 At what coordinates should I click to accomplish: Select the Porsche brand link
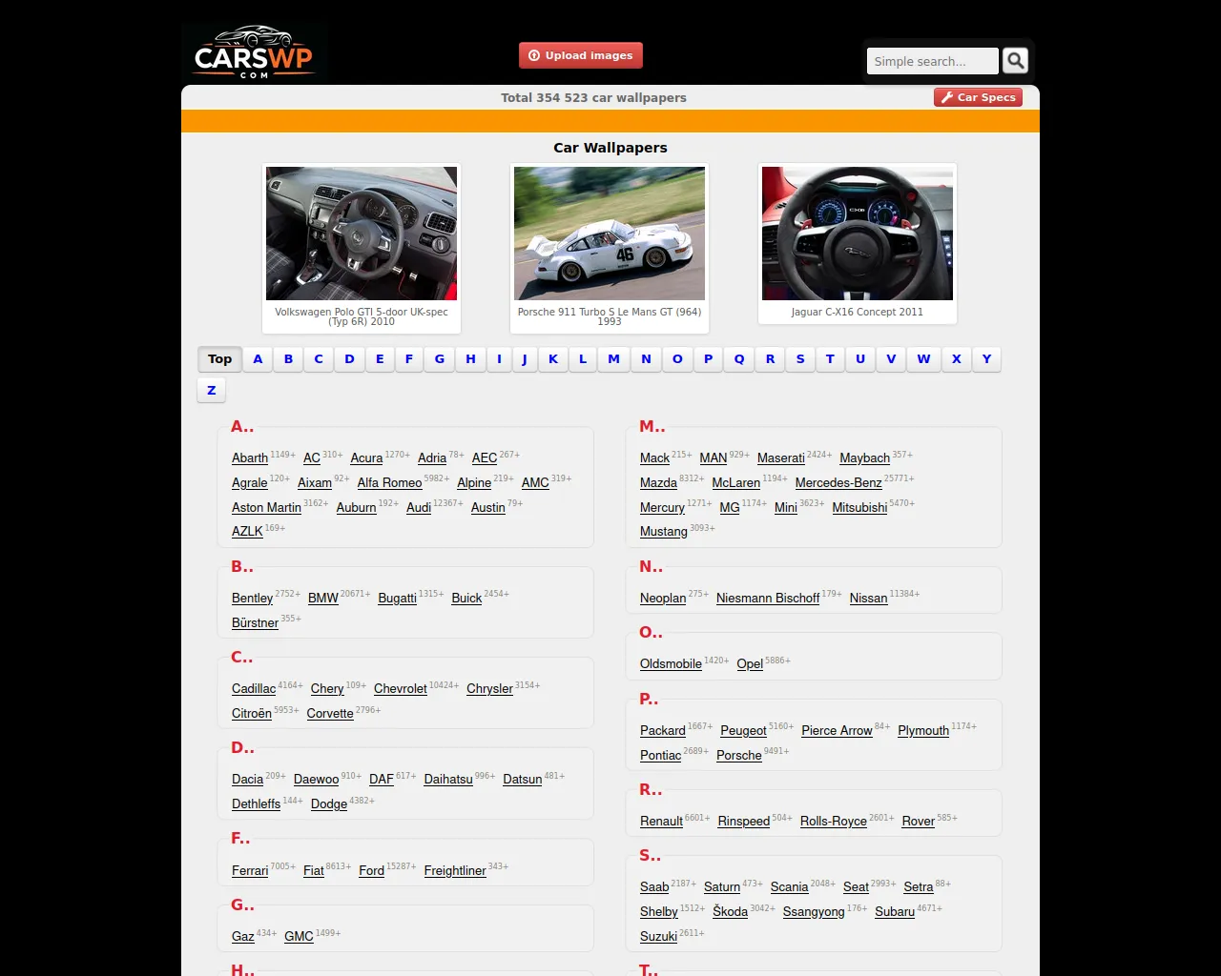739,756
